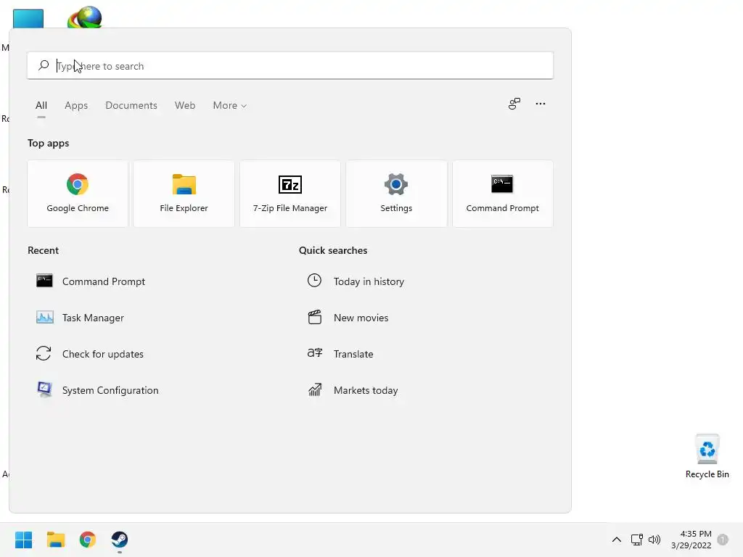743x557 pixels.
Task: Expand the More filter dropdown
Action: [x=230, y=106]
